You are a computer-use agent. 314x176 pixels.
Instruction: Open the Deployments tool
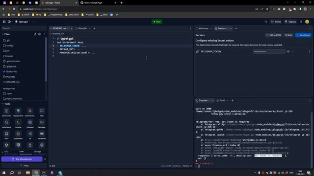(x=18, y=111)
